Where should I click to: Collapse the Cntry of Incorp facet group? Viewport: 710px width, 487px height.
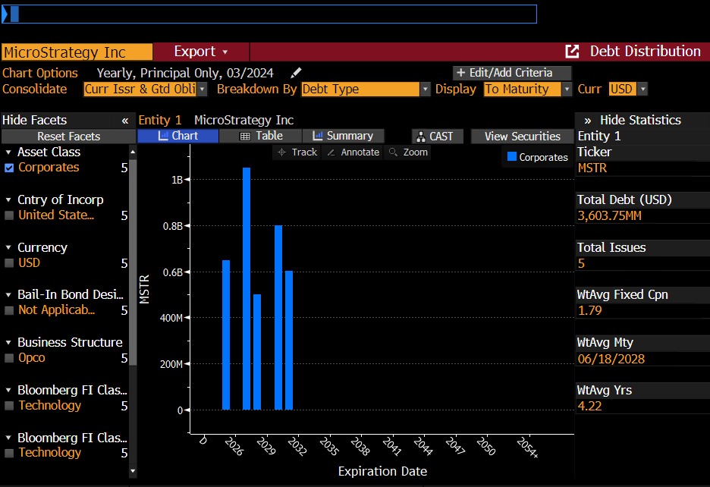pyautogui.click(x=8, y=200)
